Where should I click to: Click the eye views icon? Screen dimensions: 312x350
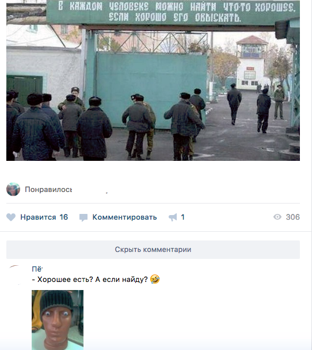(x=277, y=217)
